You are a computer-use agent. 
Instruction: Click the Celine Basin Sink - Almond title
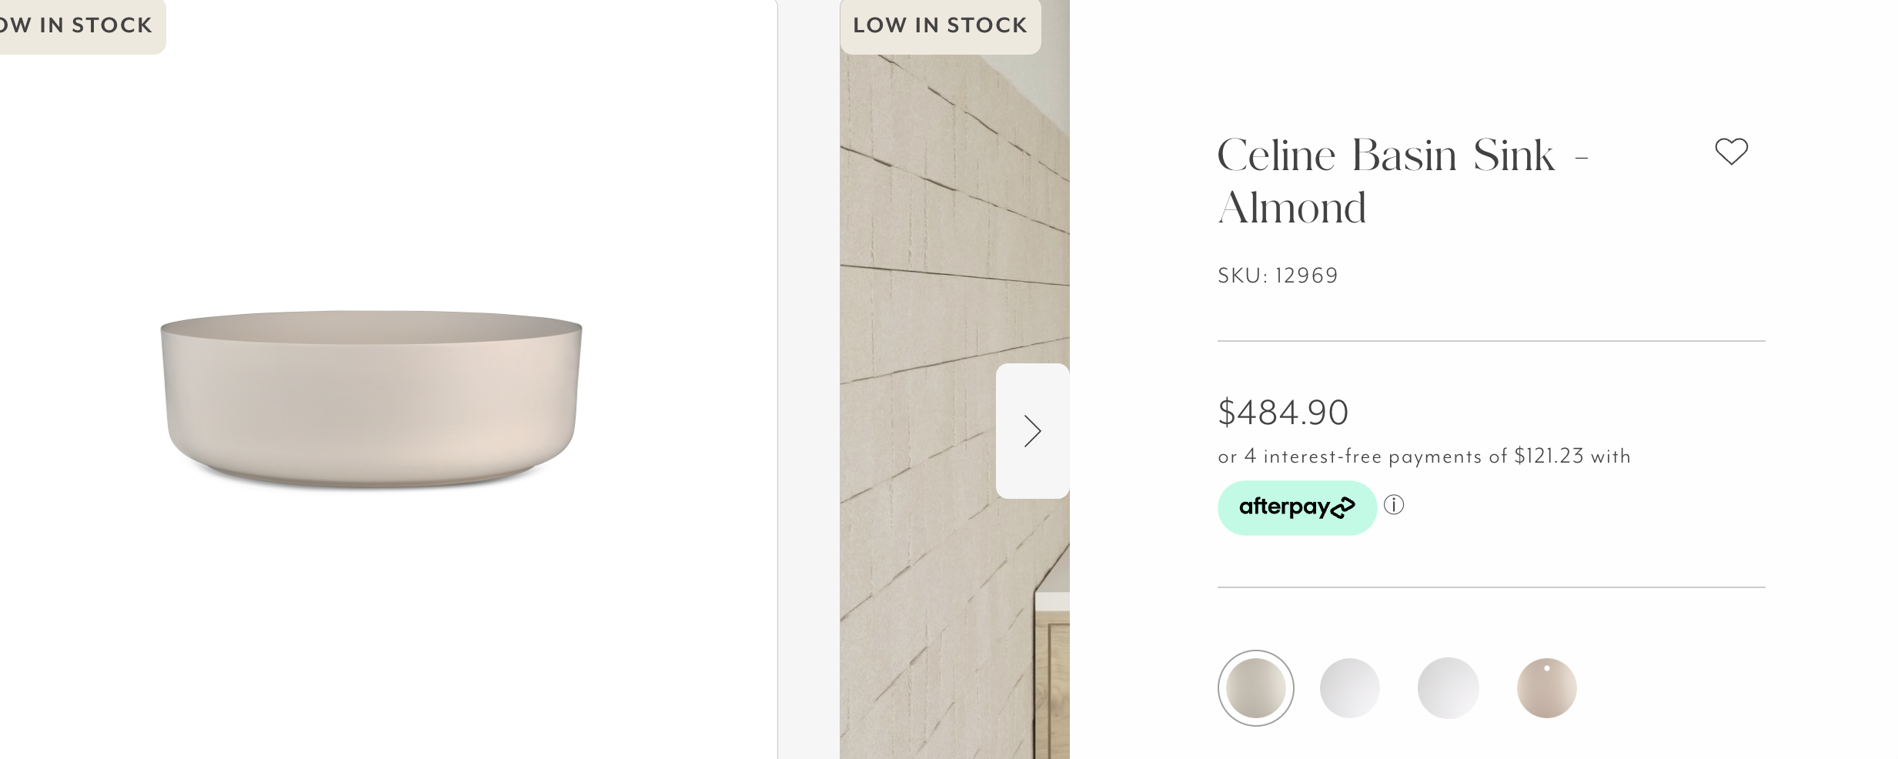pos(1402,182)
